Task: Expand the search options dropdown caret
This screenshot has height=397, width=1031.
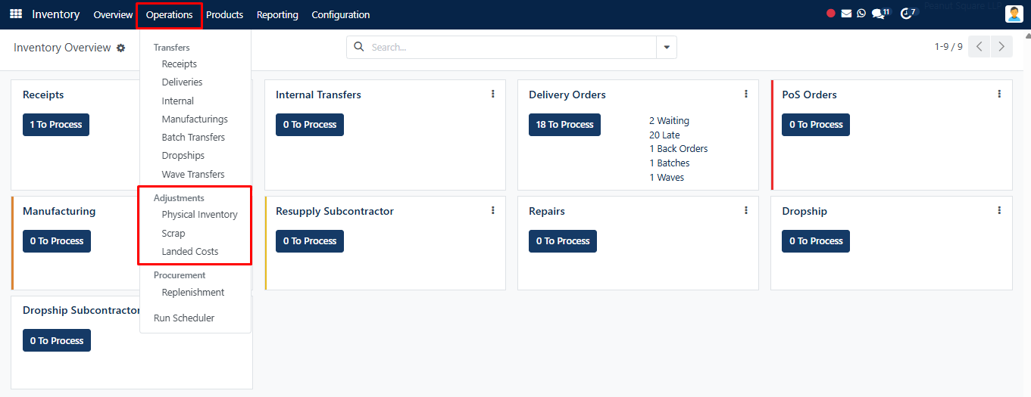Action: point(667,47)
